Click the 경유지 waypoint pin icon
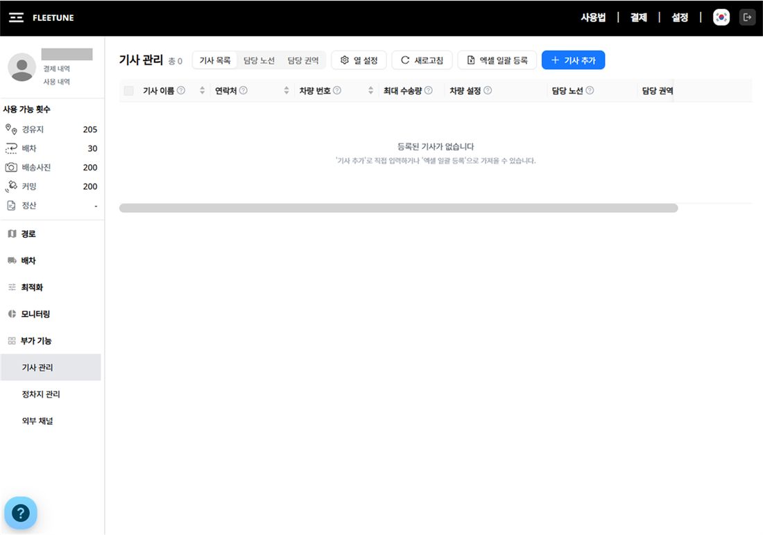The height and width of the screenshot is (535, 763). tap(11, 129)
